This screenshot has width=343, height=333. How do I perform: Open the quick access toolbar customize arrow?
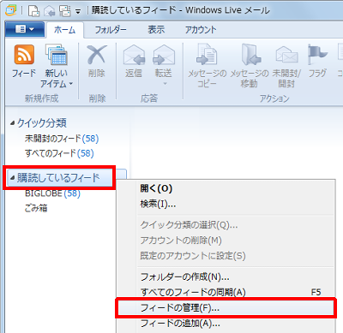(78, 12)
